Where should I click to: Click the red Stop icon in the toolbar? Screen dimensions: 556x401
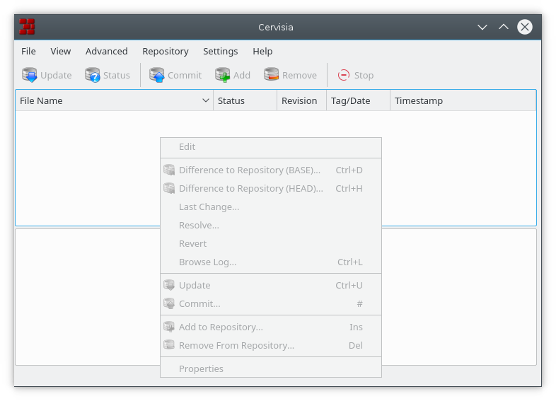click(344, 75)
